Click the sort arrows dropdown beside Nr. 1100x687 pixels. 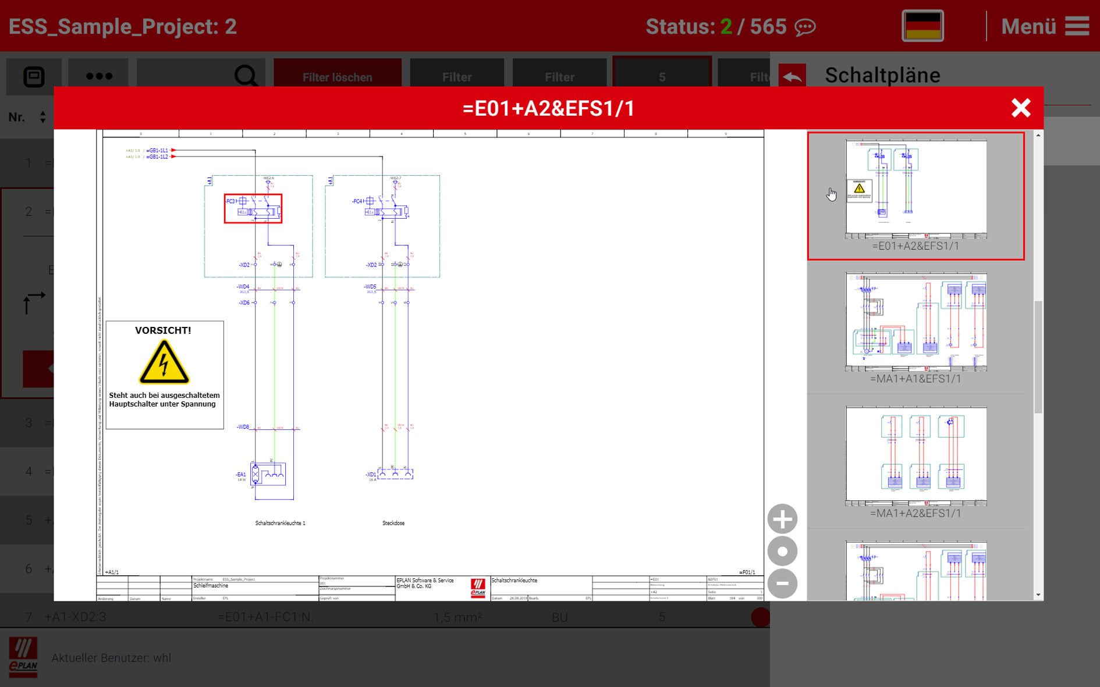click(42, 117)
